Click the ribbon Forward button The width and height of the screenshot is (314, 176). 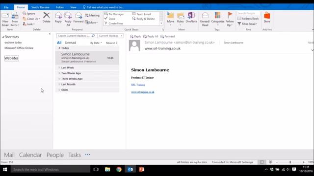(x=78, y=18)
